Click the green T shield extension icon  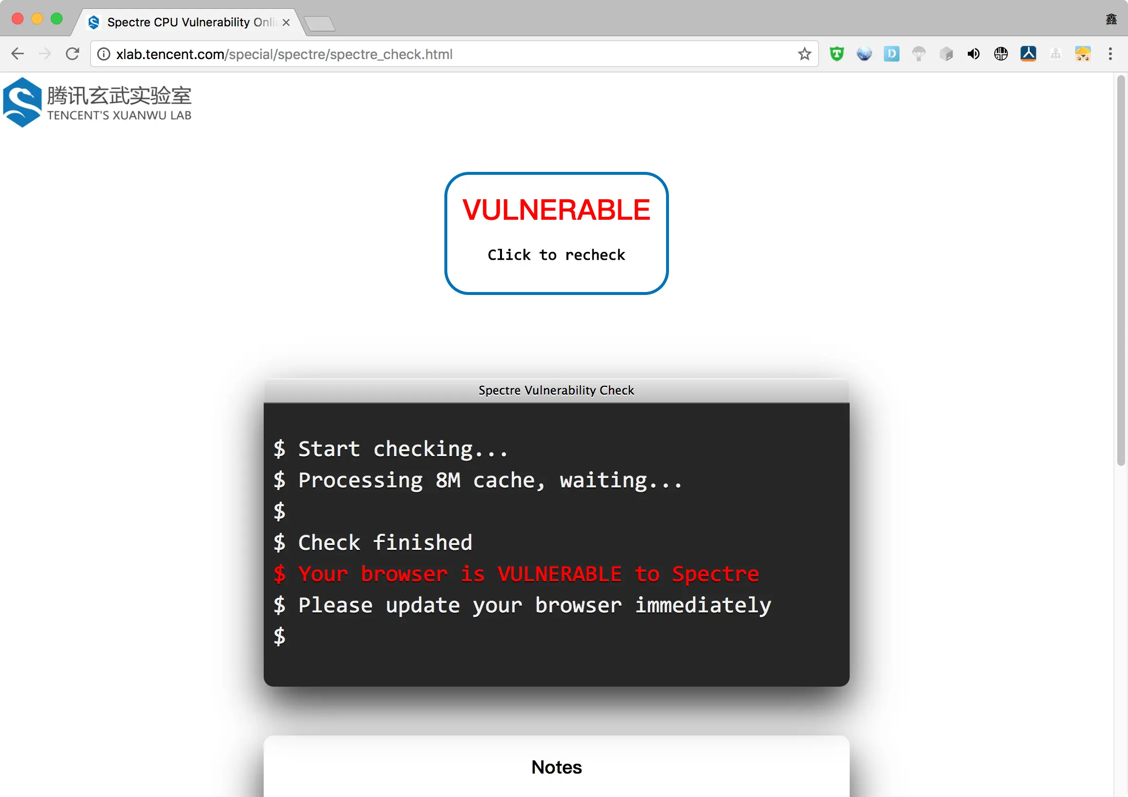pyautogui.click(x=836, y=54)
